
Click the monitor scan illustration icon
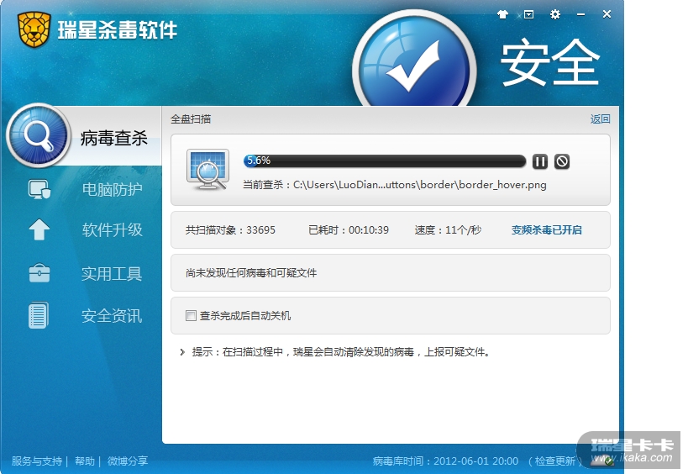coord(207,170)
